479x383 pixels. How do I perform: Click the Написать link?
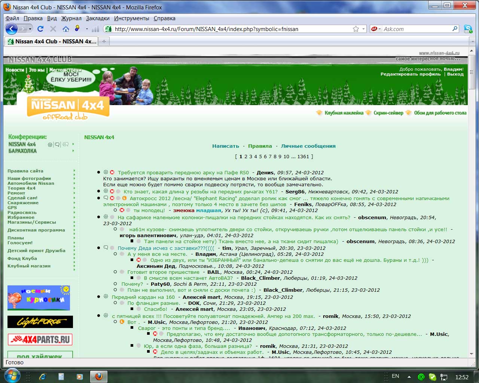[226, 146]
